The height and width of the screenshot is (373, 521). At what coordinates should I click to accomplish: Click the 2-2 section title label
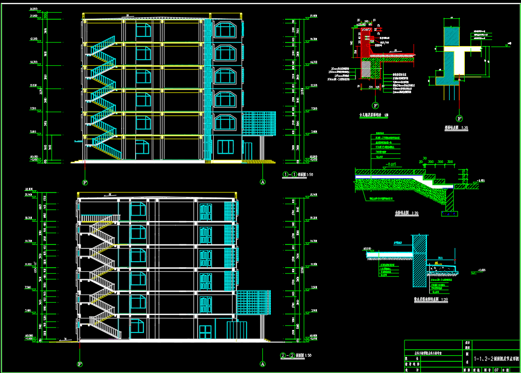point(295,355)
